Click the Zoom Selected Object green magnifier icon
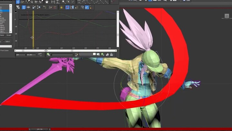Image resolution: width=232 pixels, height=131 pixels. (48, 55)
